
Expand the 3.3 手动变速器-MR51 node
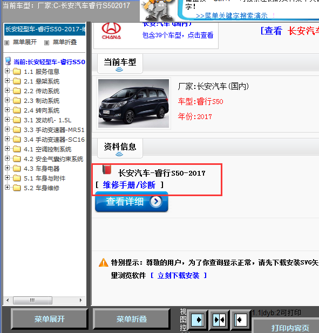[7, 129]
